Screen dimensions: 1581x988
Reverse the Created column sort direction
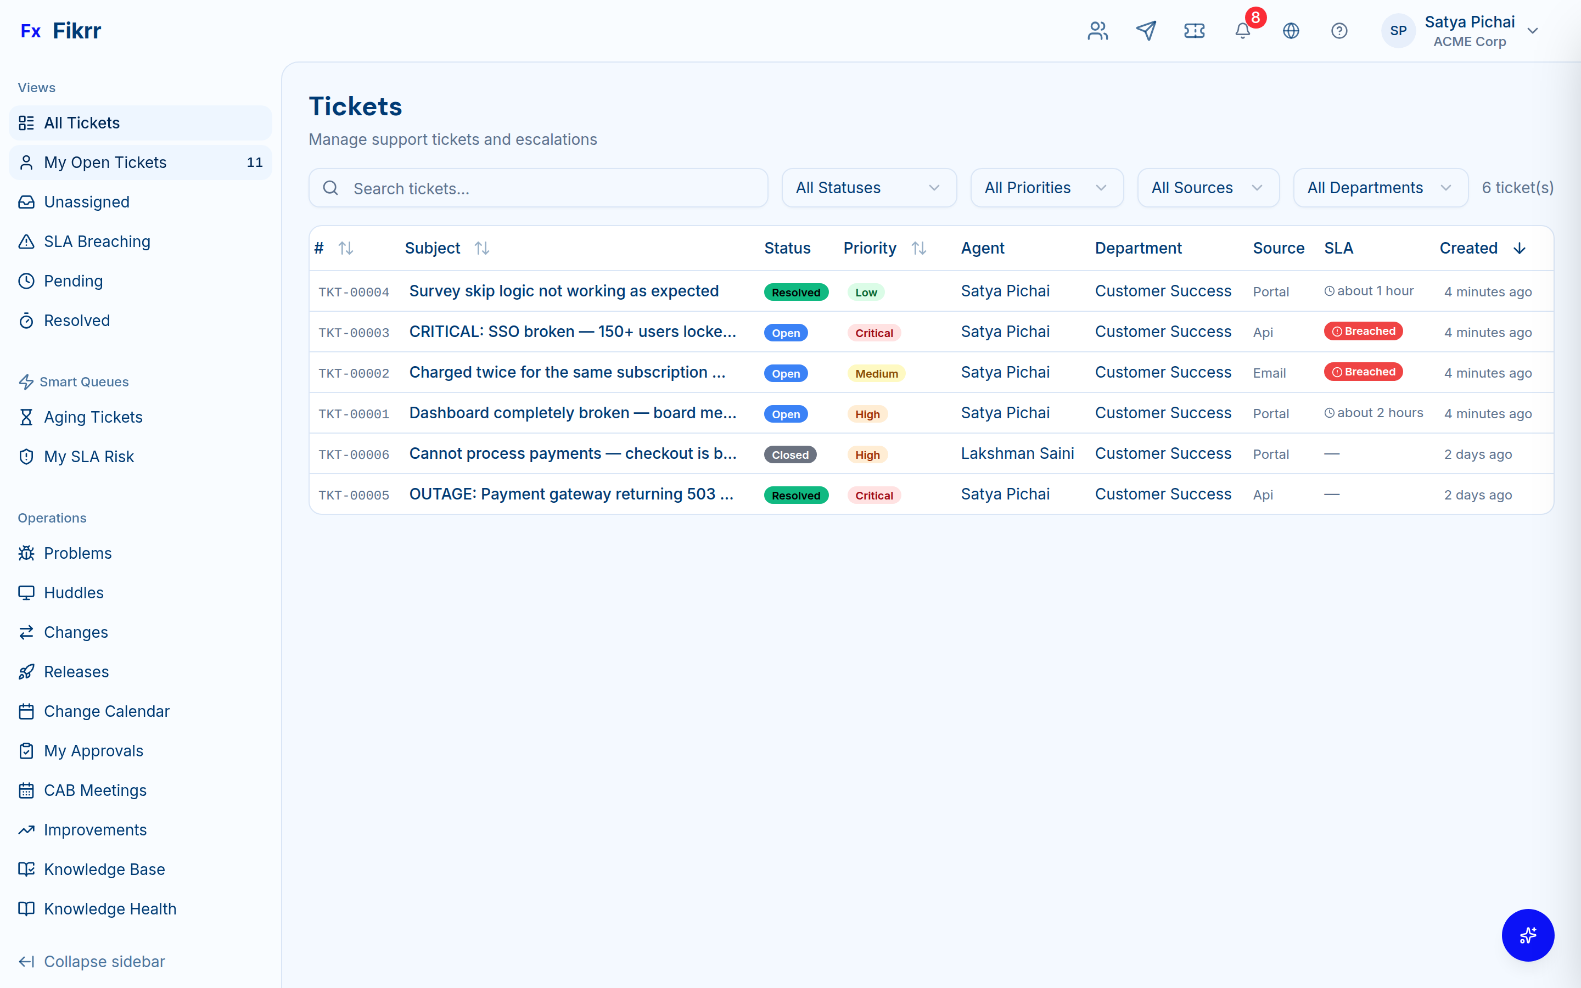tap(1520, 248)
